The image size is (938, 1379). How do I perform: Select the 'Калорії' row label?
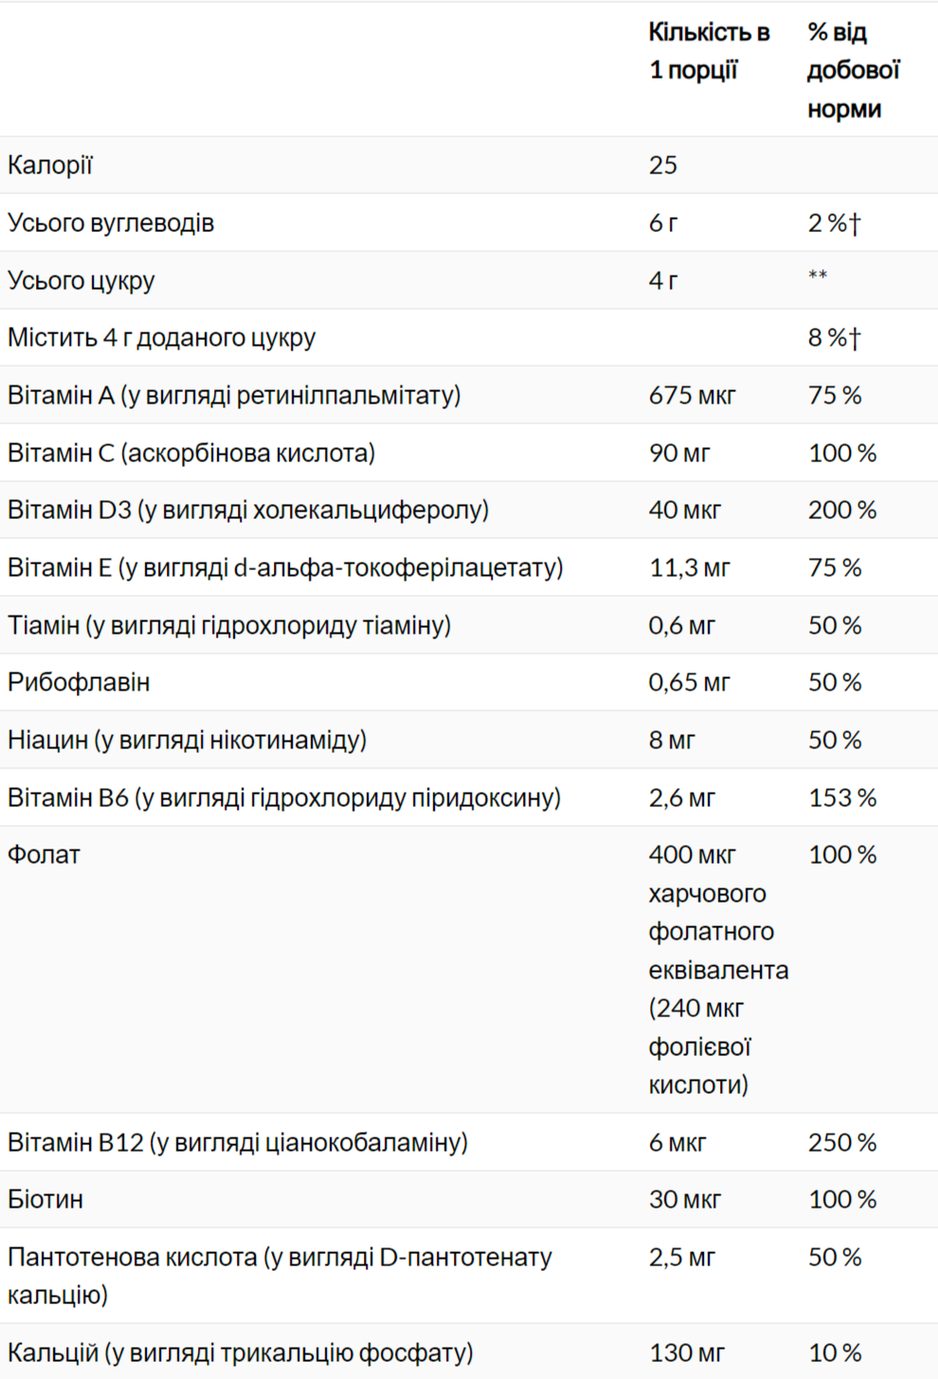click(50, 166)
